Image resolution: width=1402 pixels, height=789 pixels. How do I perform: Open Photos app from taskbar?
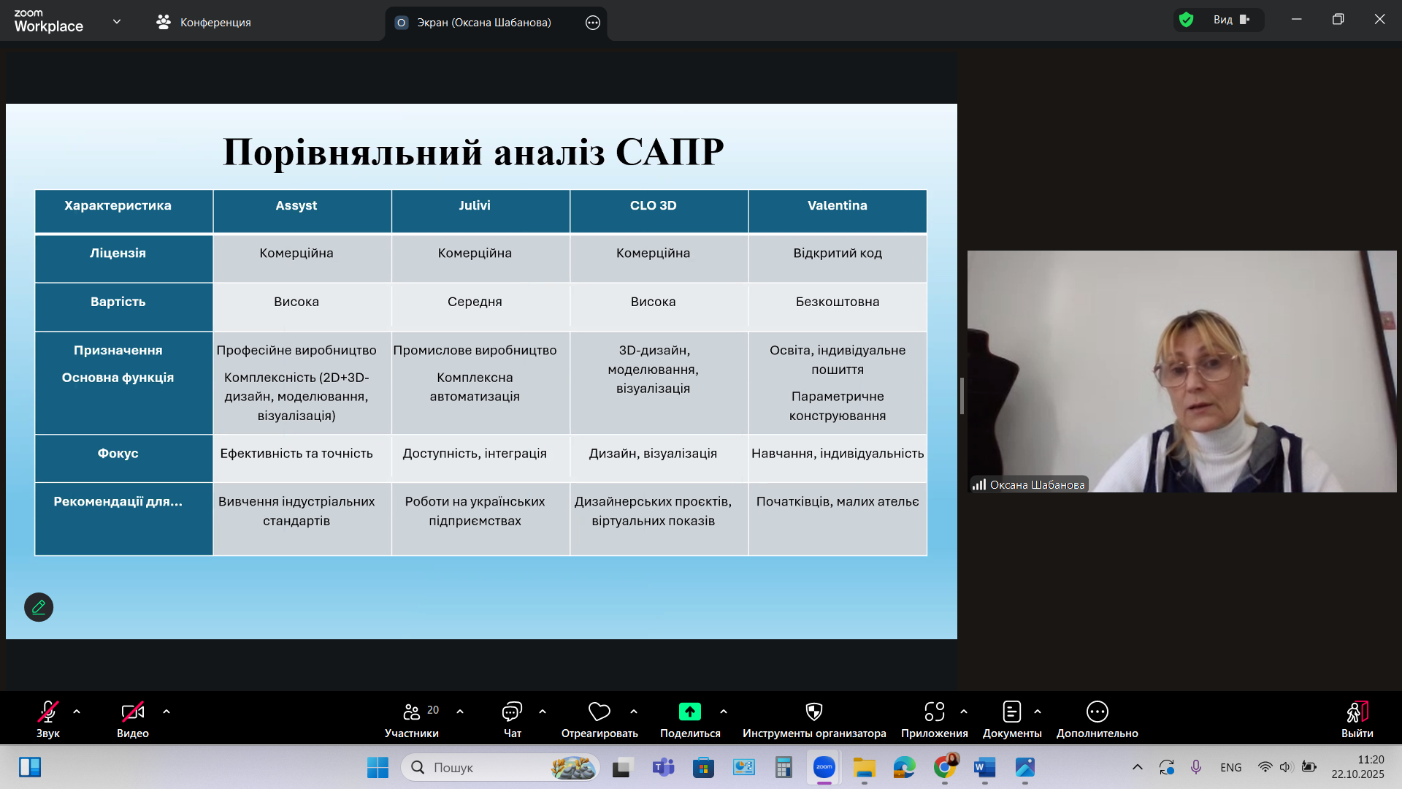pyautogui.click(x=1025, y=767)
